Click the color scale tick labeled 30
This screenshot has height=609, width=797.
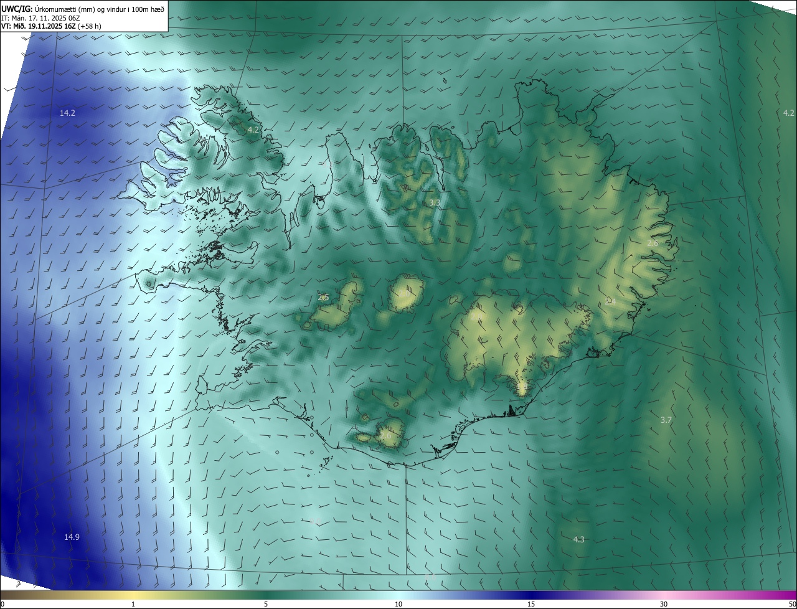pos(664,604)
